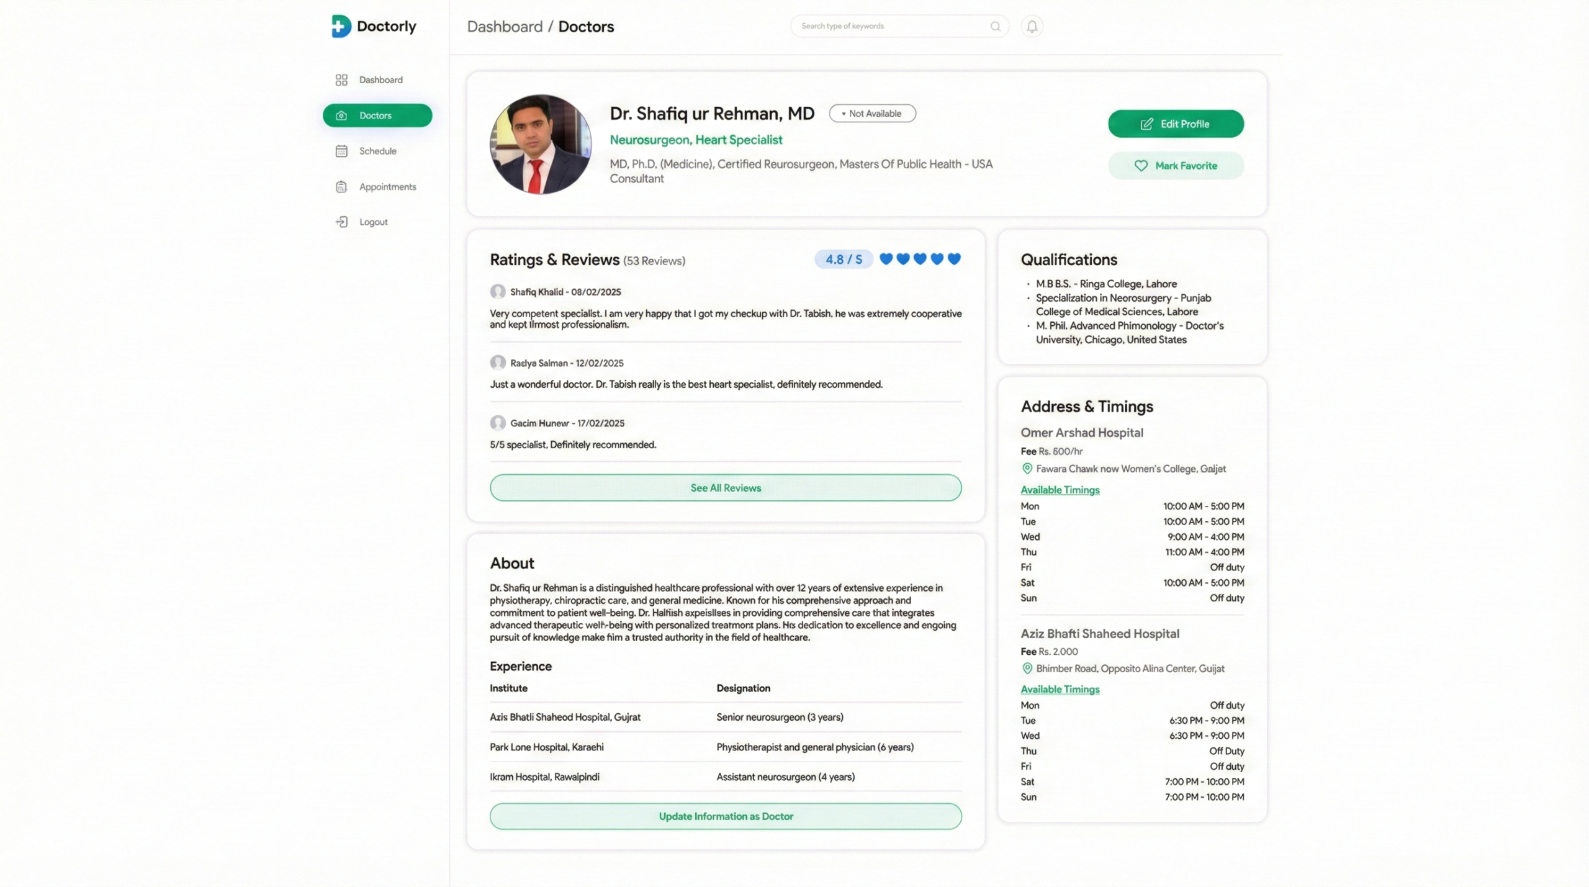Click the Logout arrow icon
This screenshot has height=887, width=1589.
tap(341, 222)
